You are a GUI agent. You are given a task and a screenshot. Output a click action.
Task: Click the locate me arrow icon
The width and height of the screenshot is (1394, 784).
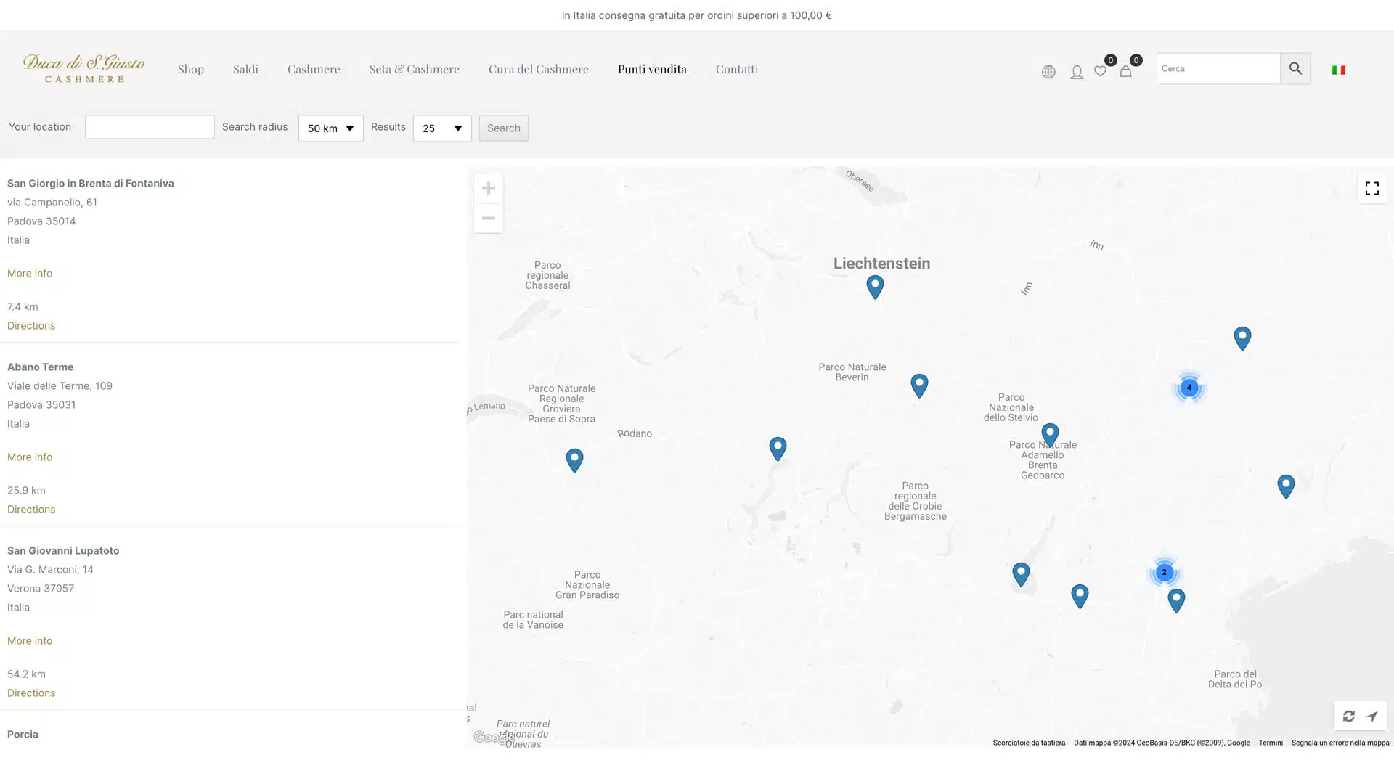click(1372, 716)
